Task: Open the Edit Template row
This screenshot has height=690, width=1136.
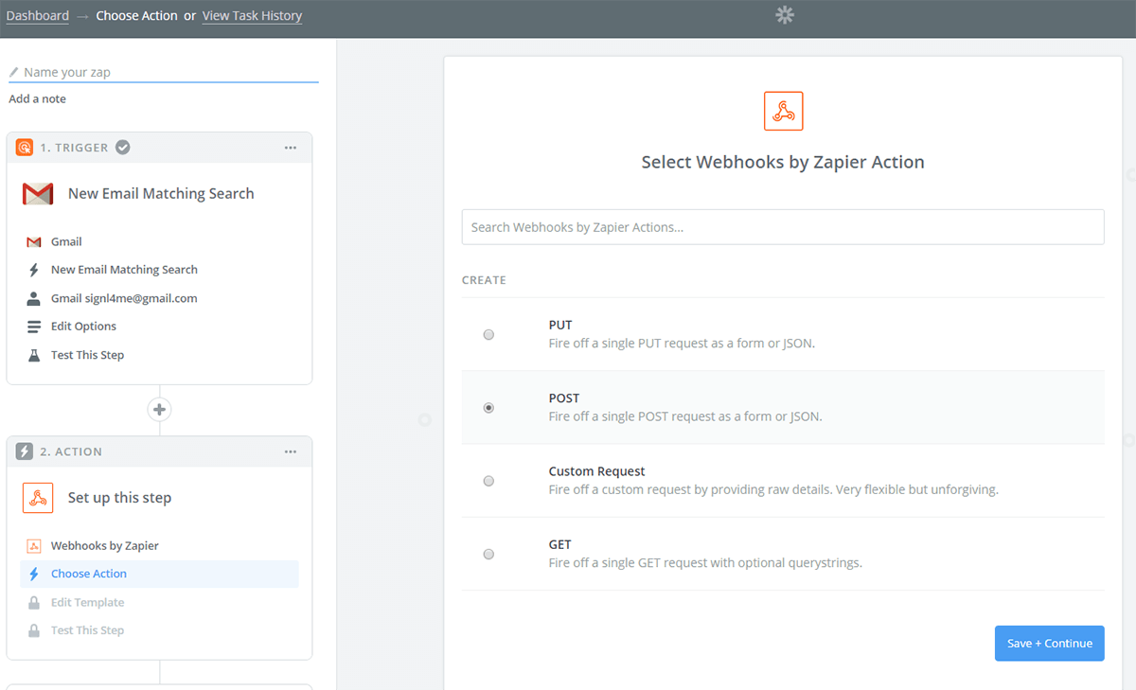Action: 159,603
